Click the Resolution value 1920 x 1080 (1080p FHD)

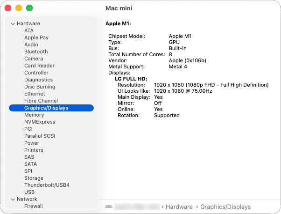point(211,85)
